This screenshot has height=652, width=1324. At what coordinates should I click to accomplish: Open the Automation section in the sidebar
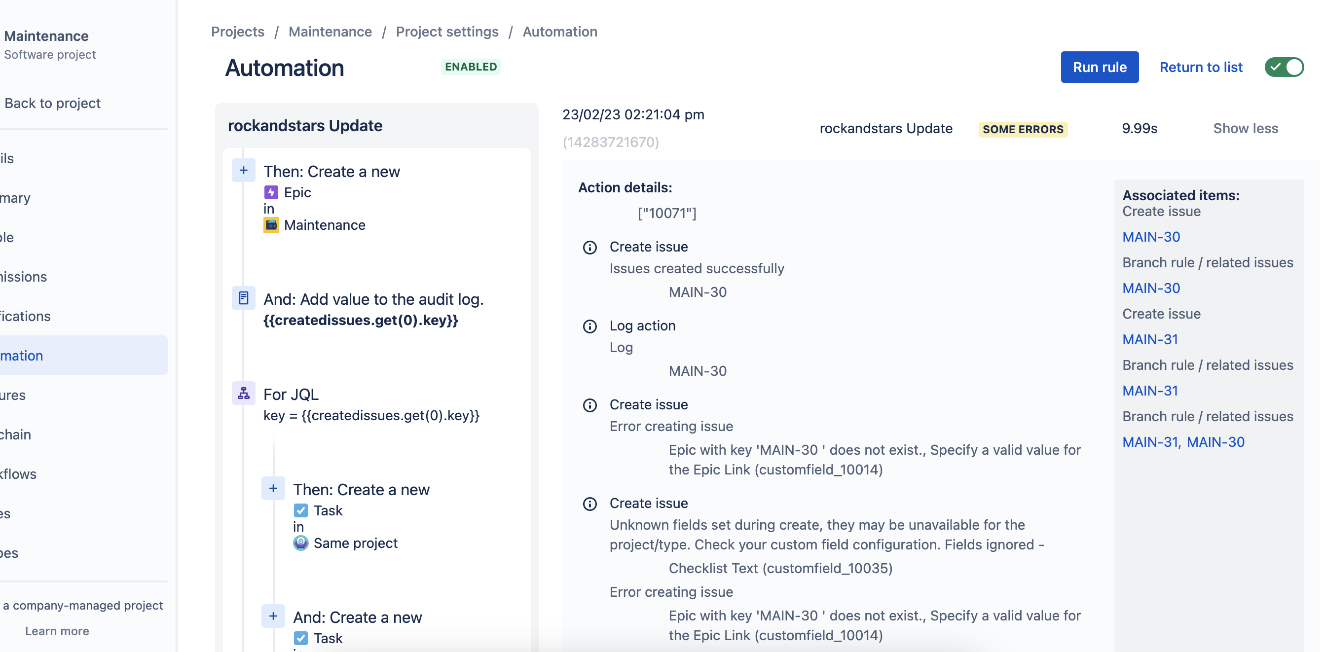(21, 355)
